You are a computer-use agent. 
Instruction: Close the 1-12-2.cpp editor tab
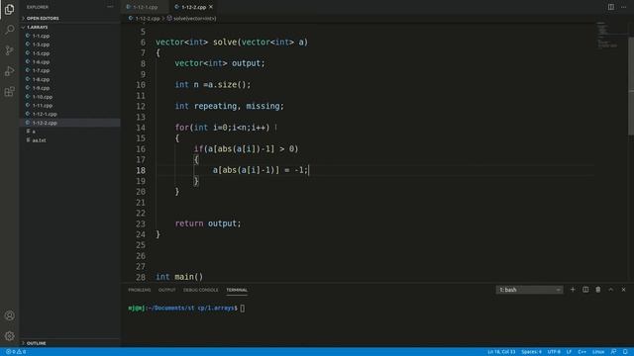point(211,7)
